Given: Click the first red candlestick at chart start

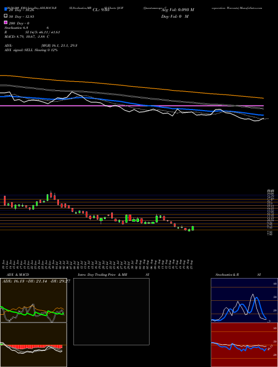Looking at the screenshot, I should [4, 201].
